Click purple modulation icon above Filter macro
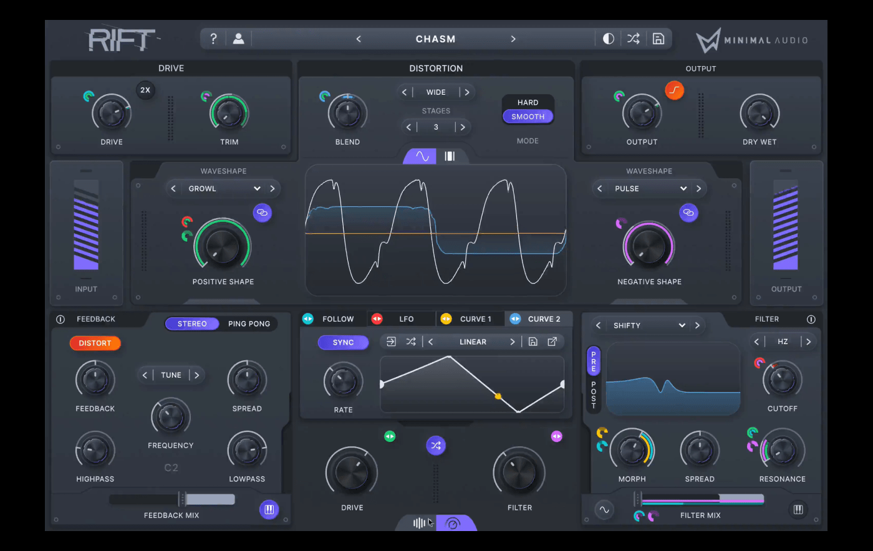 (x=556, y=436)
